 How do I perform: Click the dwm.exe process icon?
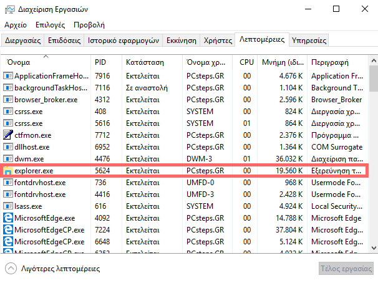coord(8,158)
